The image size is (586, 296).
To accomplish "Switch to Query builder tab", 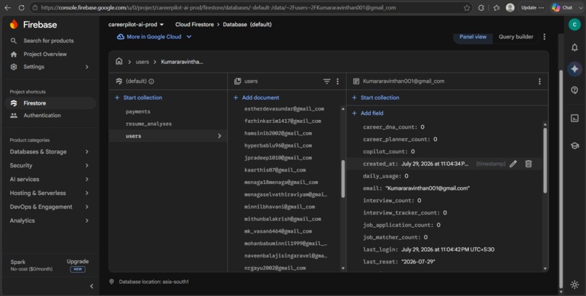I will (515, 36).
